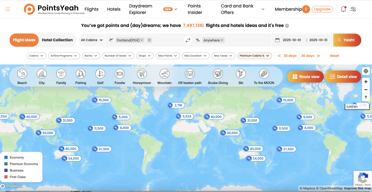Viewport: 372px width, 192px height.
Task: Expand the Banks filter
Action: click(x=91, y=56)
